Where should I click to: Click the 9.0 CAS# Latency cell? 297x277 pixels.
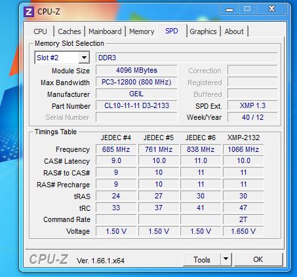point(116,161)
